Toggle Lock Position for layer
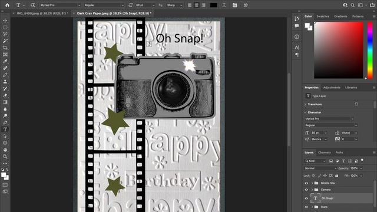 coord(325,175)
